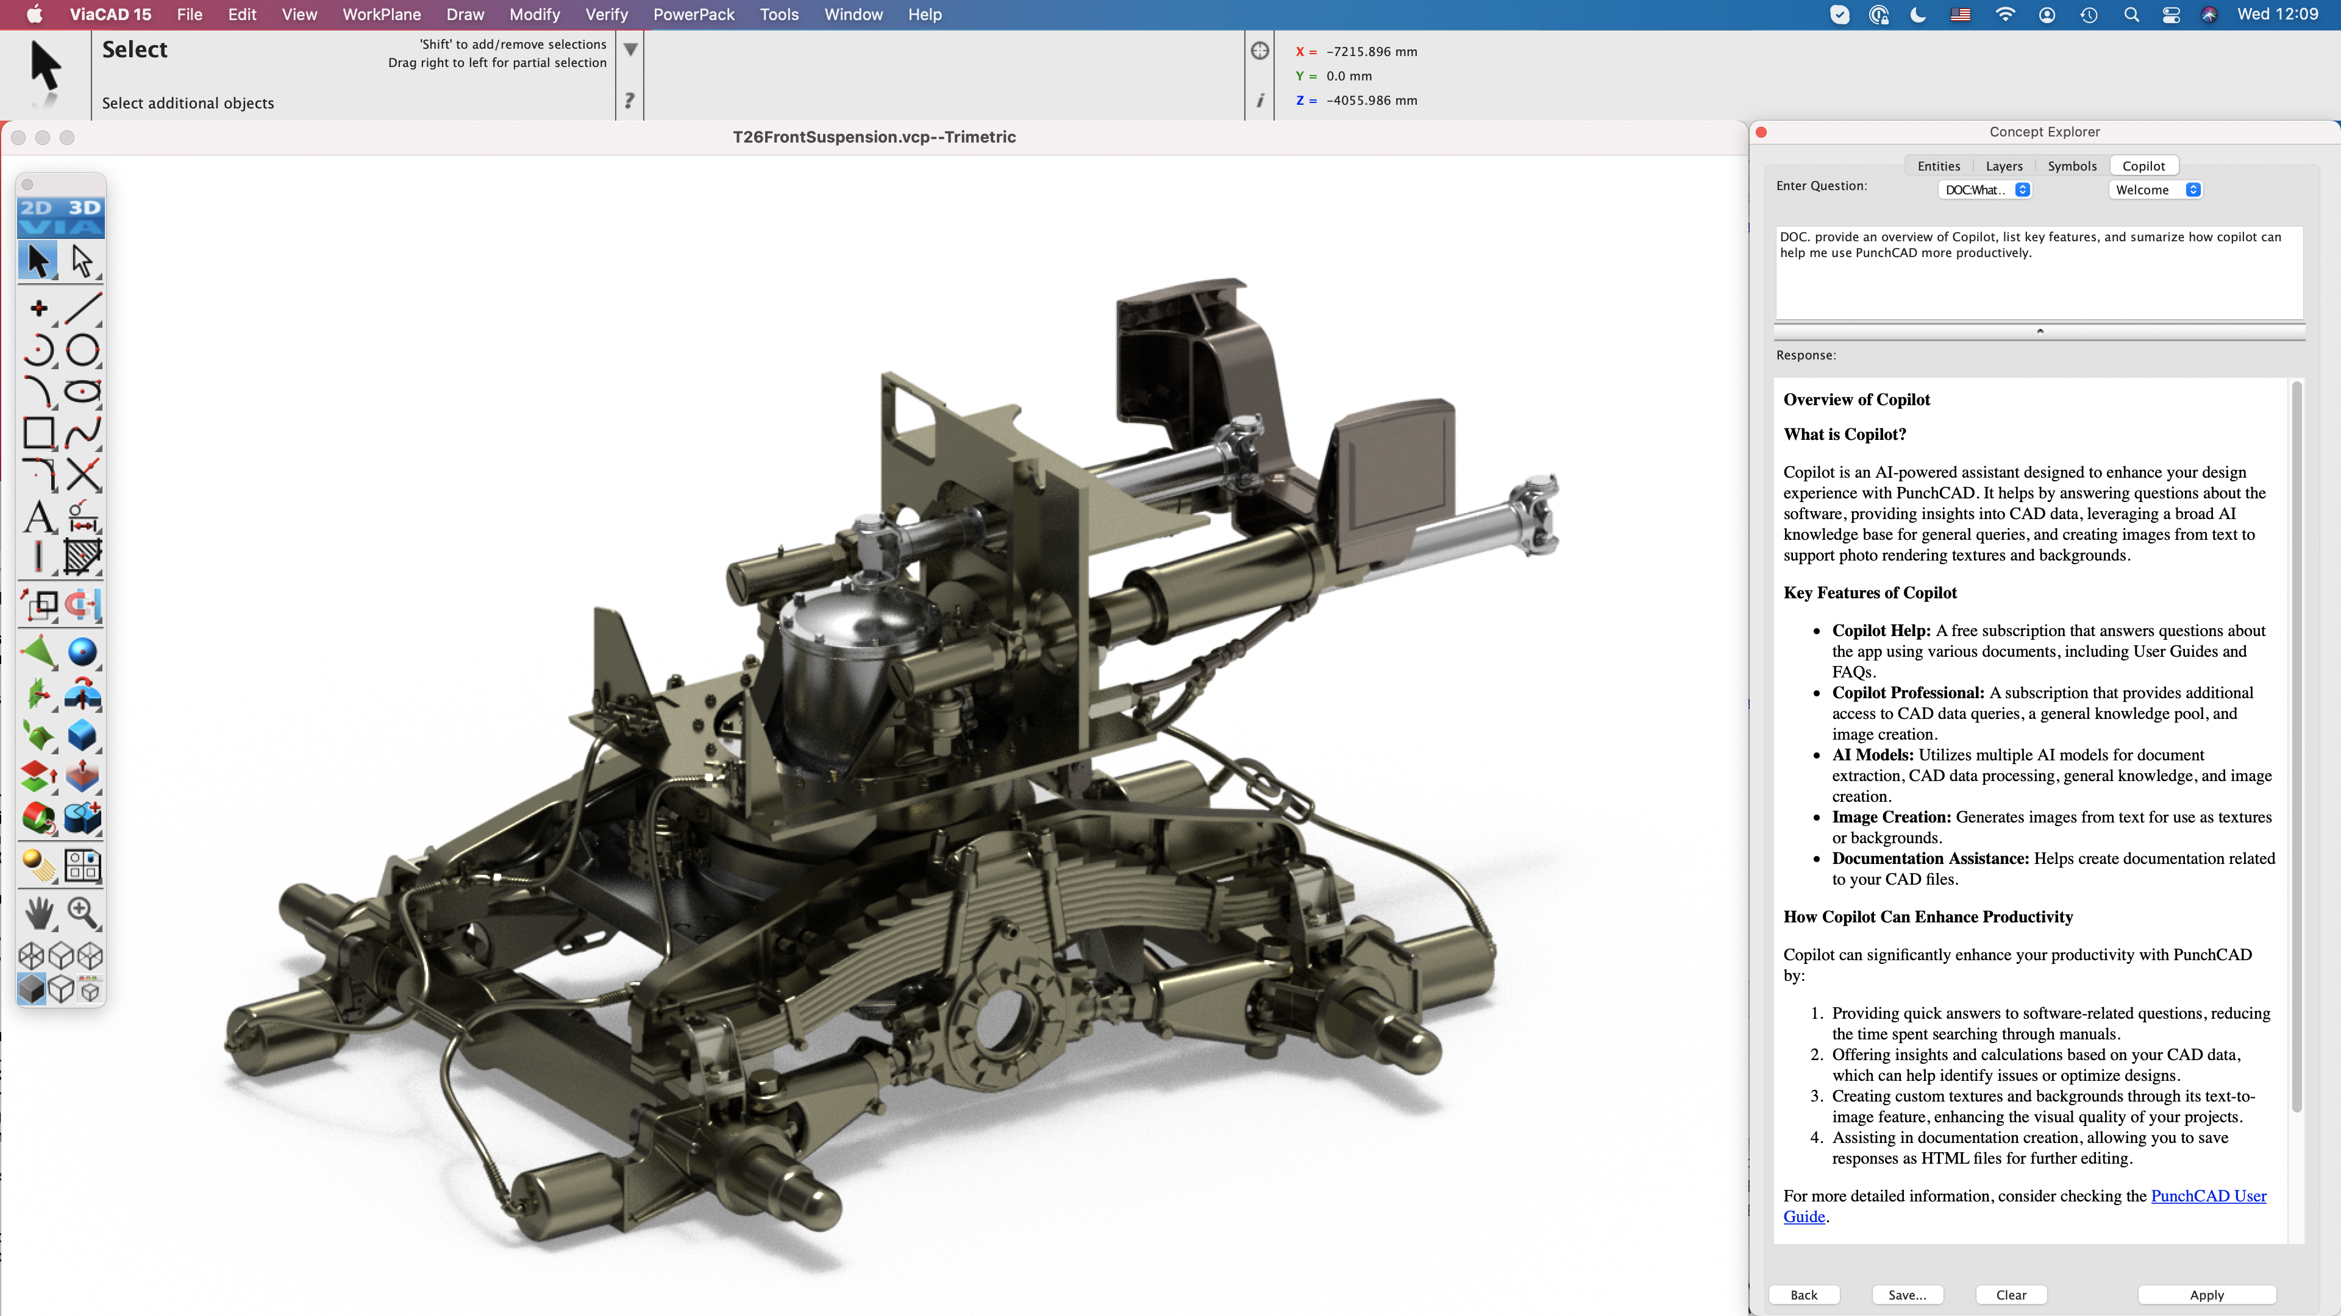The height and width of the screenshot is (1316, 2341).
Task: Toggle the 2D/3D VIA palette header
Action: (61, 217)
